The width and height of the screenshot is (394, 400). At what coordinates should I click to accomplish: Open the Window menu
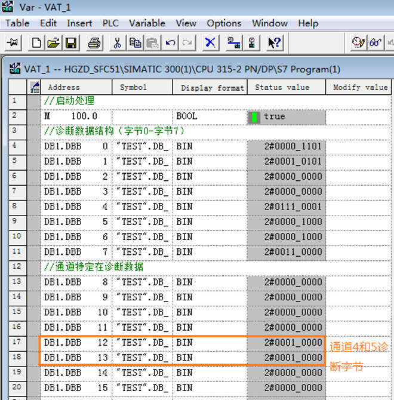click(x=270, y=23)
